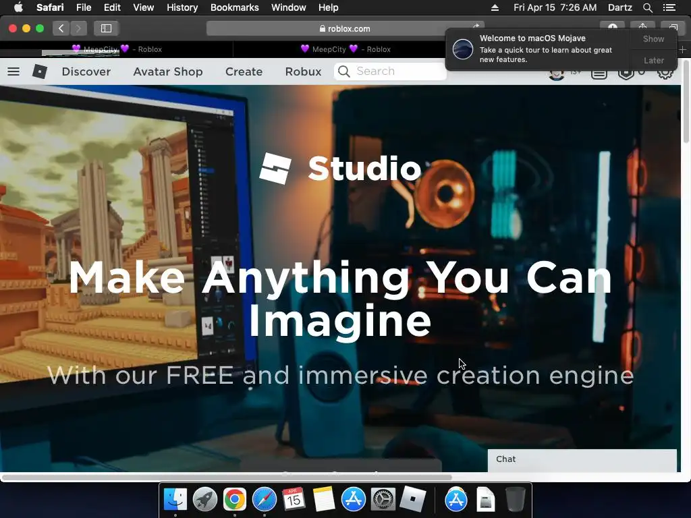Open Notes from the Dock
The height and width of the screenshot is (518, 691).
[324, 499]
